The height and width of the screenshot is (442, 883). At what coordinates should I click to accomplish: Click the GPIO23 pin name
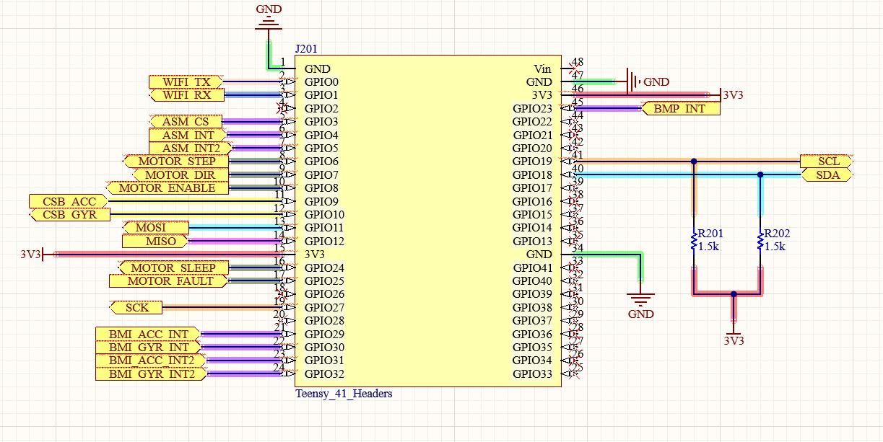[x=532, y=109]
